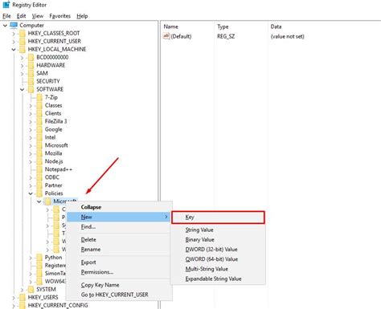The width and height of the screenshot is (381, 309).
Task: Collapse the SOFTWARE key arrow
Action: (x=23, y=90)
